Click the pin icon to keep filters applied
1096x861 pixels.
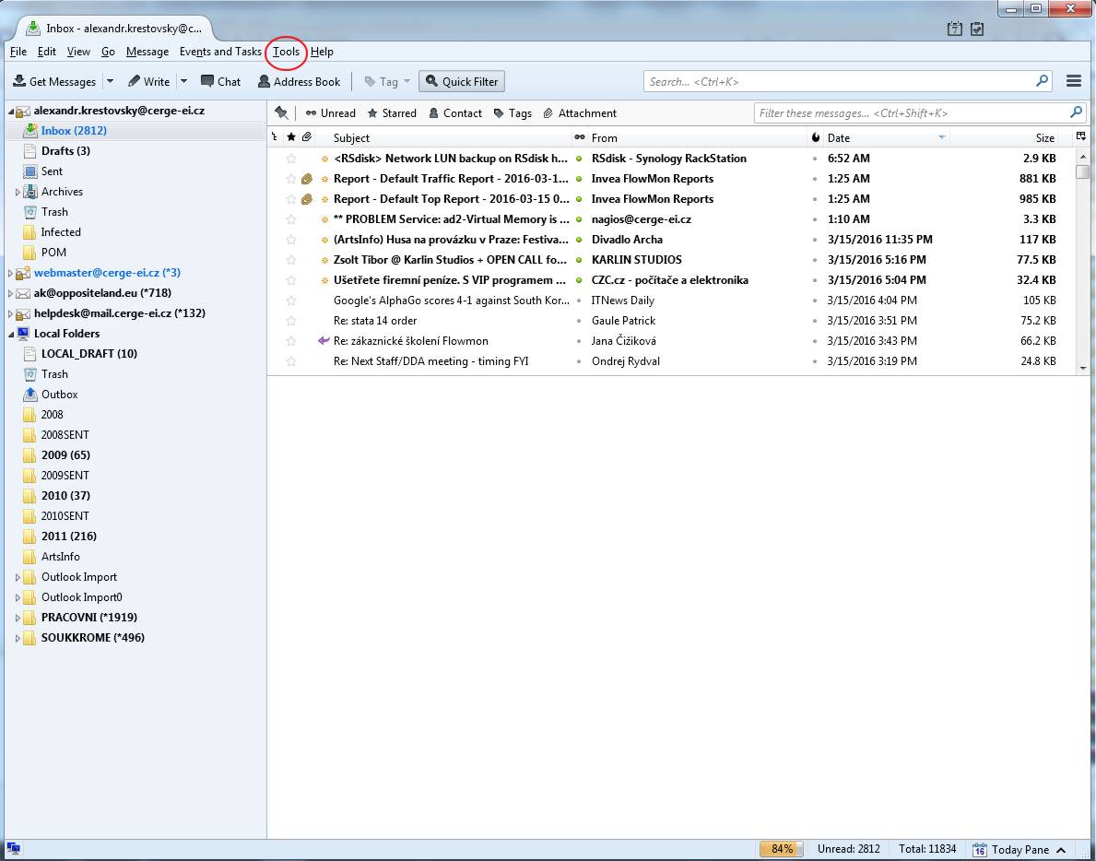click(x=281, y=112)
